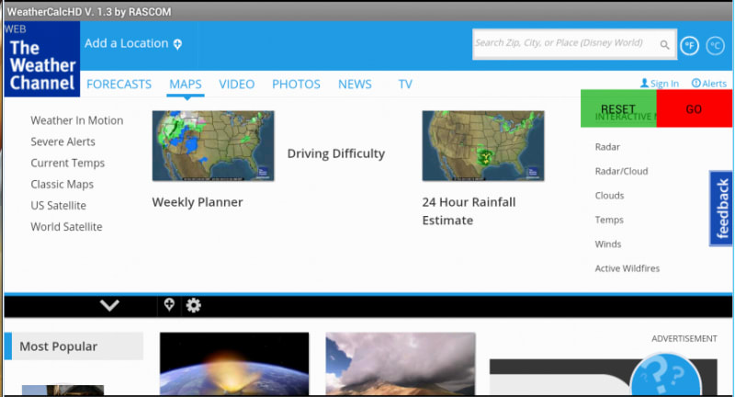Open the Weekly Planner map thumbnail
The image size is (735, 397).
[213, 146]
